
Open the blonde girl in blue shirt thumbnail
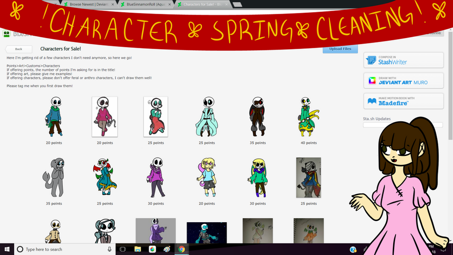pos(207,178)
